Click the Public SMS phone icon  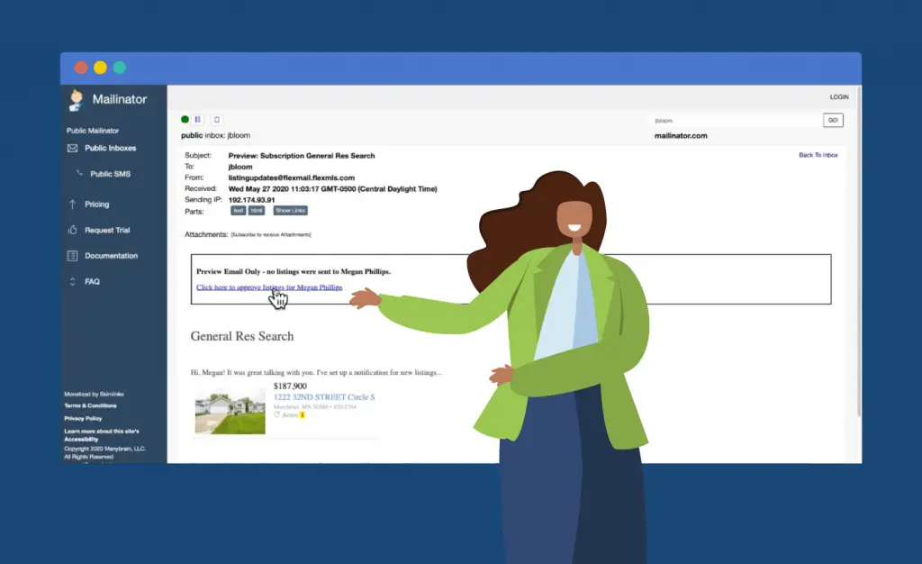point(79,174)
